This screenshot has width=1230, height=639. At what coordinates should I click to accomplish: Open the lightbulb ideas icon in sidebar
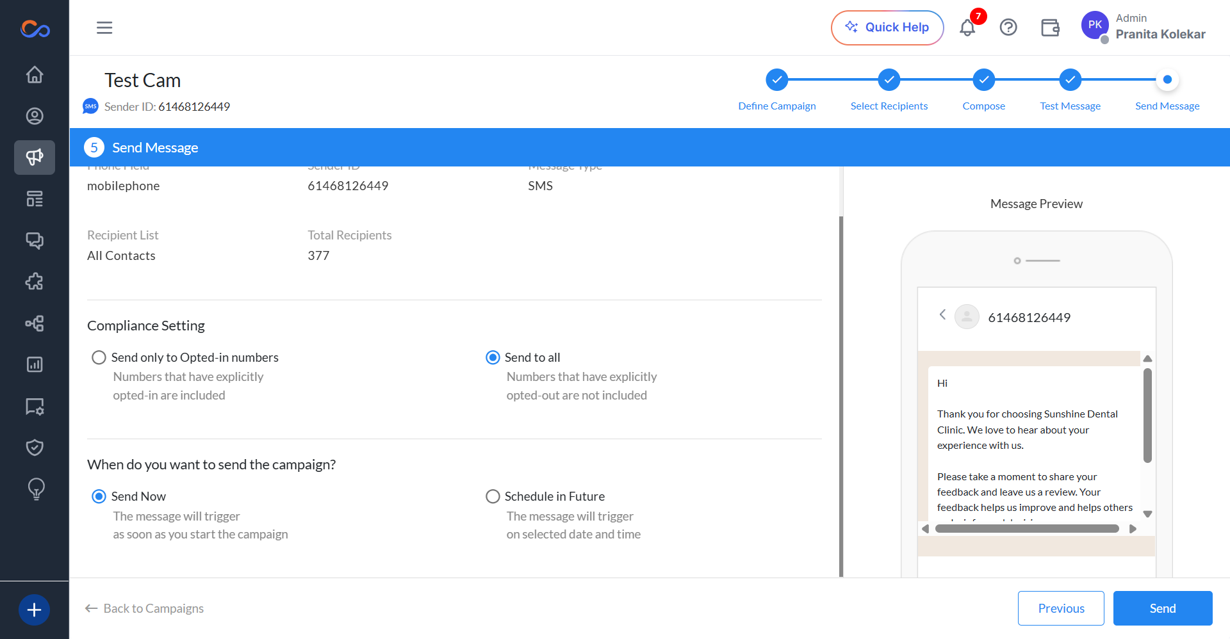[x=36, y=489]
